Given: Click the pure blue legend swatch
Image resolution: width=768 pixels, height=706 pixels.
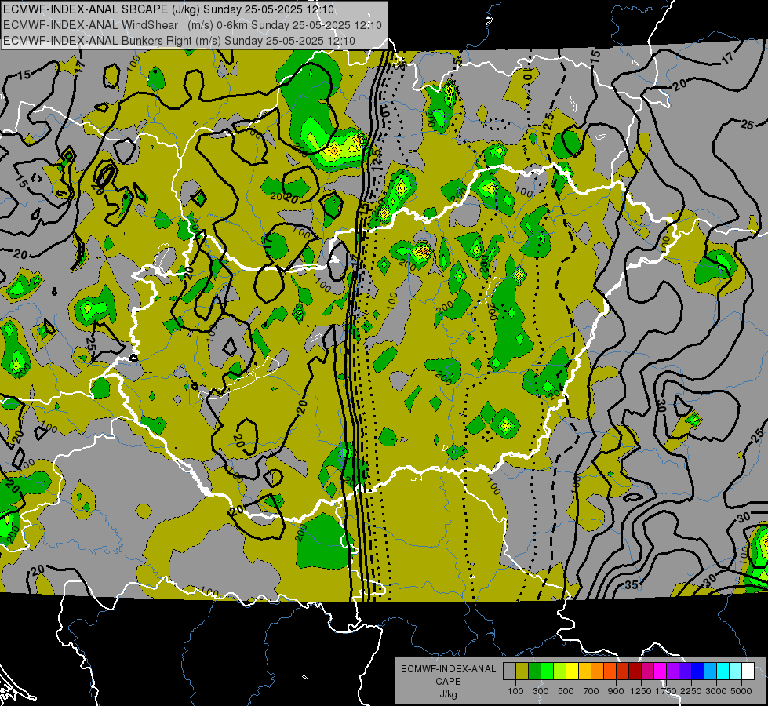Looking at the screenshot, I should click(x=698, y=671).
